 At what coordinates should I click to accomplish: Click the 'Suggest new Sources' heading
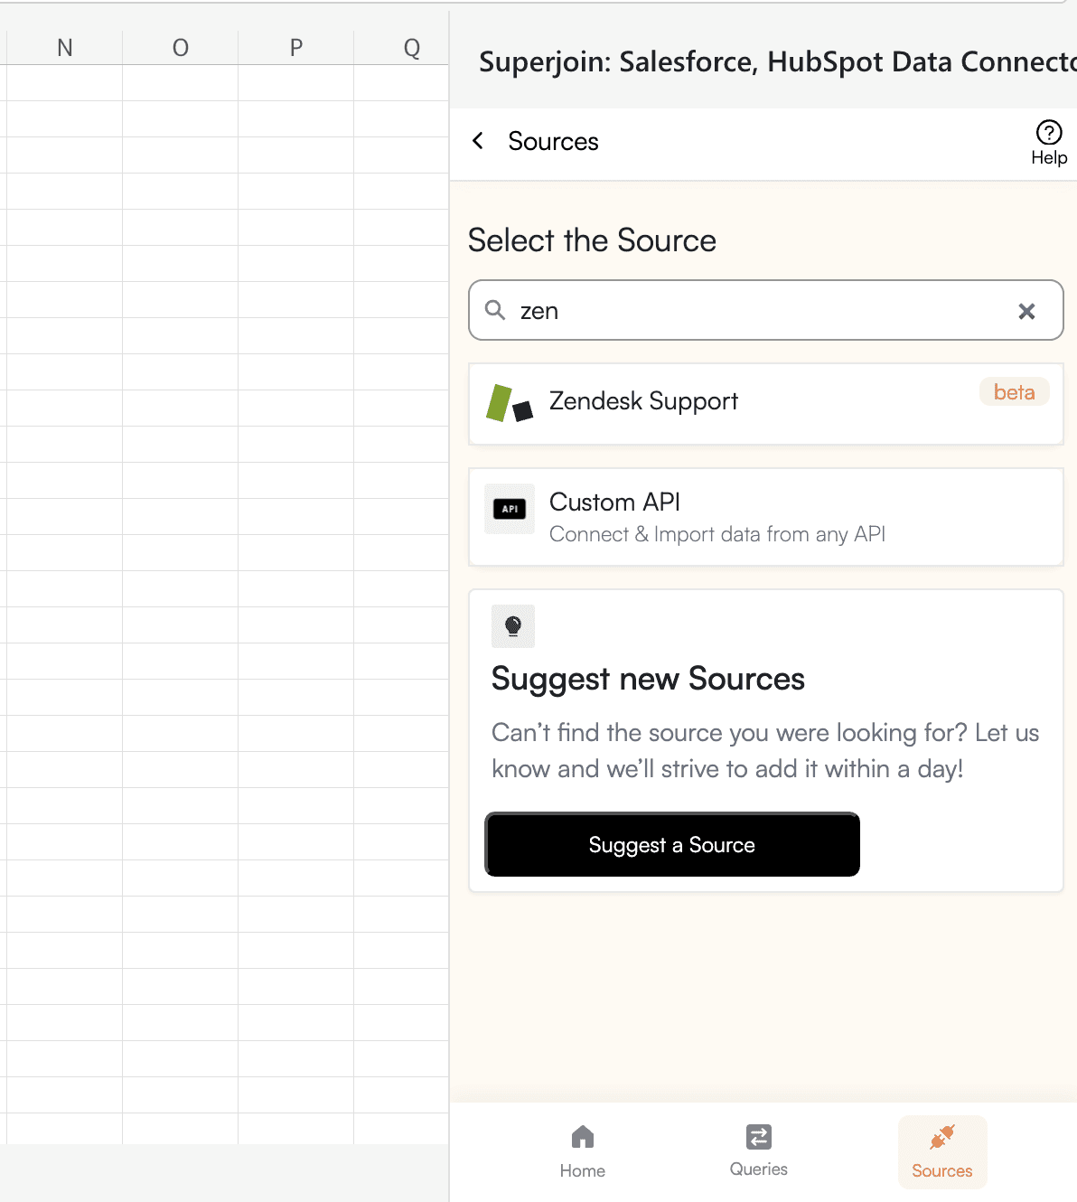pyautogui.click(x=648, y=679)
